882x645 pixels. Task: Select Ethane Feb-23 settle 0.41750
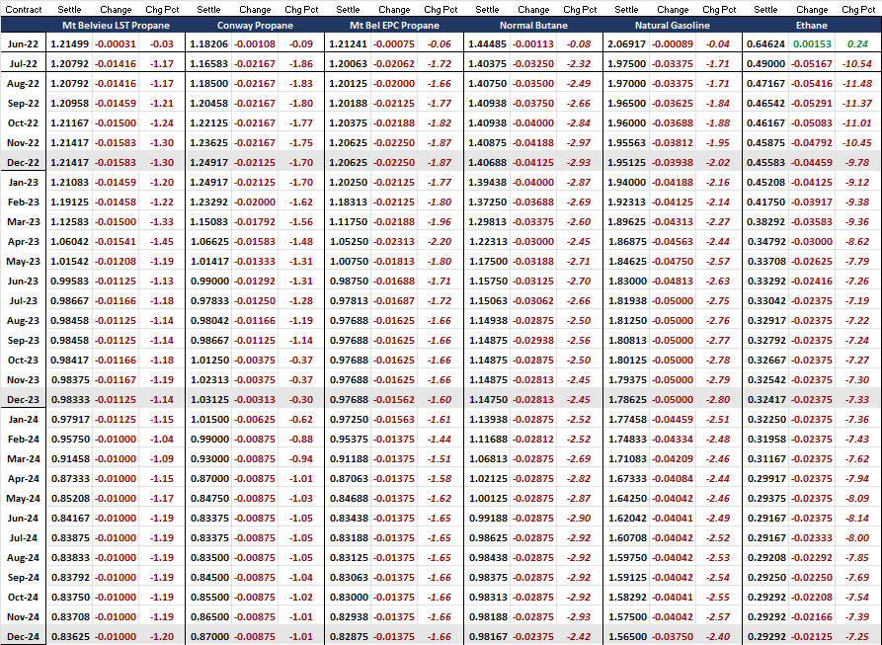point(765,202)
